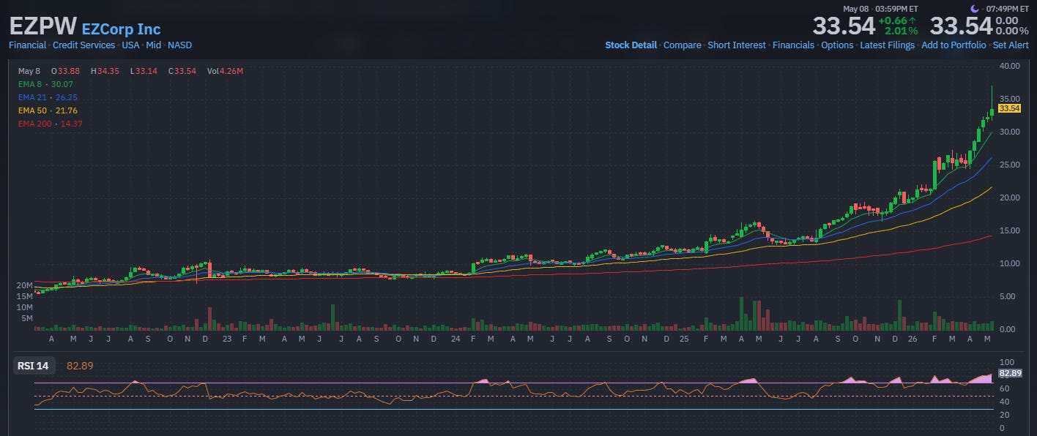
Task: Click the Mid cap link
Action: [153, 45]
